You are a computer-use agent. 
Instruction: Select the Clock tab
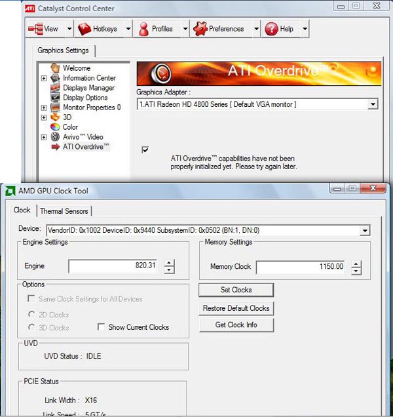pos(22,210)
